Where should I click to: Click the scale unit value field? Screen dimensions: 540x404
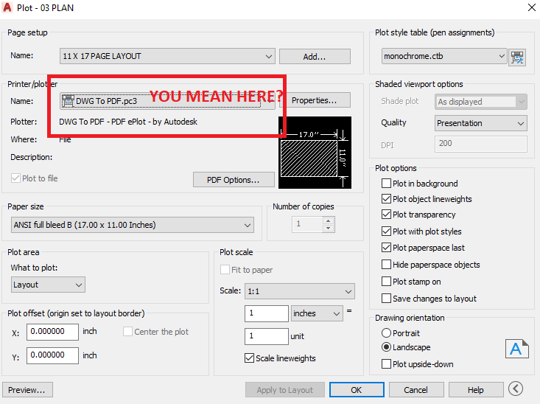(x=267, y=336)
